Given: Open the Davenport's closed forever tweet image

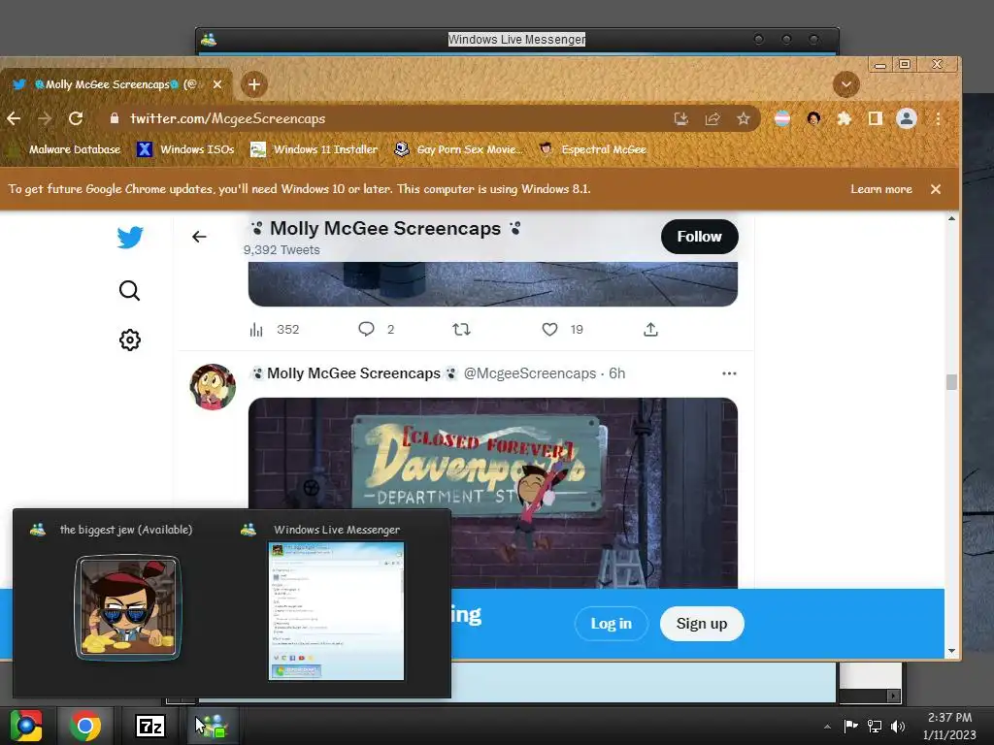Looking at the screenshot, I should pyautogui.click(x=492, y=493).
